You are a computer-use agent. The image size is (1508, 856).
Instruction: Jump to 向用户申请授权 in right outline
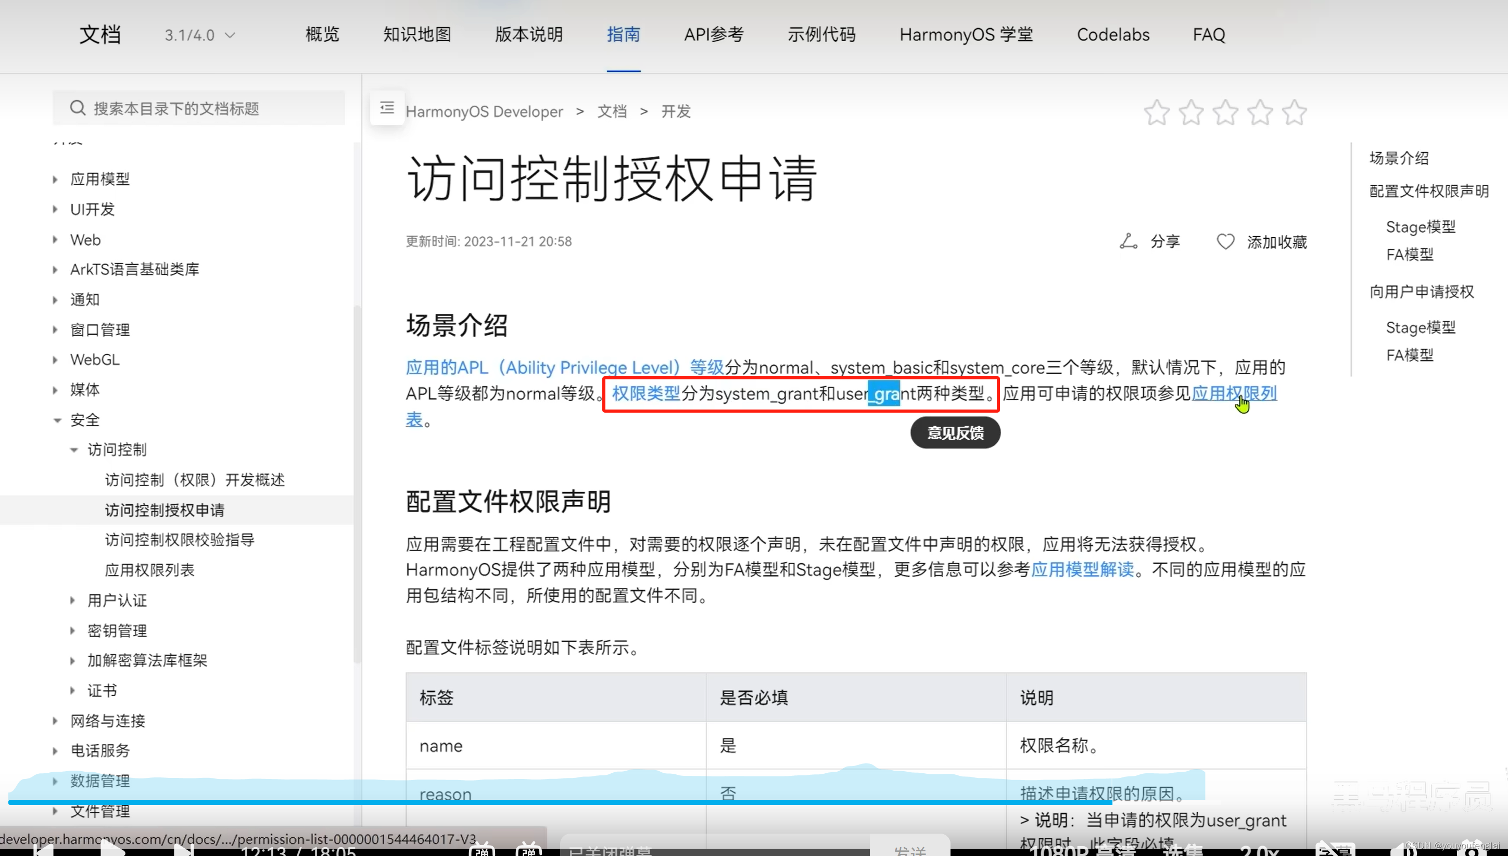[x=1421, y=291]
